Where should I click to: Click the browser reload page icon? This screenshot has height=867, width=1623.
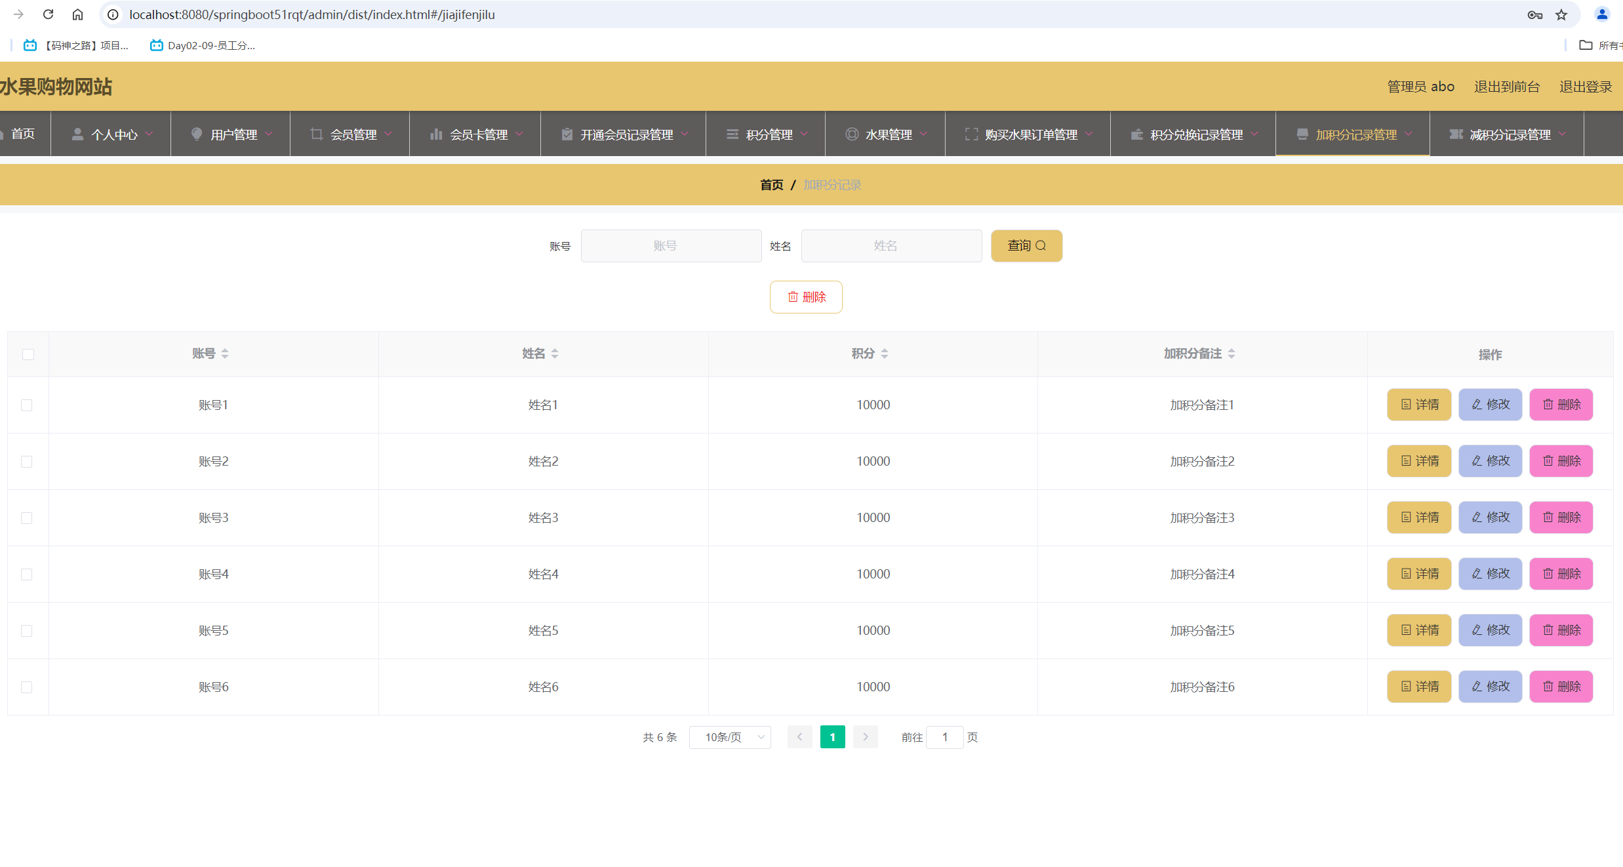click(x=48, y=14)
